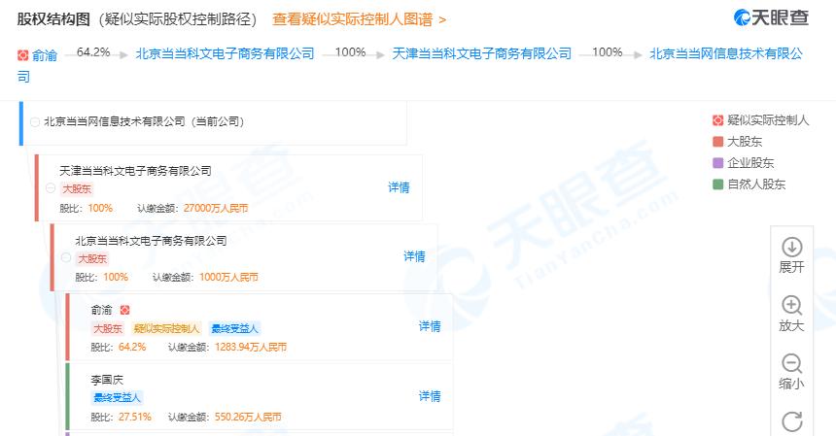Click the 大股东 tag on 北京当当科文 card
836x436 pixels.
pyautogui.click(x=92, y=258)
